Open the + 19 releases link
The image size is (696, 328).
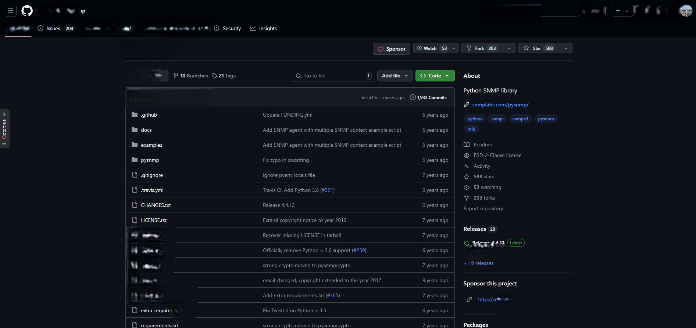478,263
